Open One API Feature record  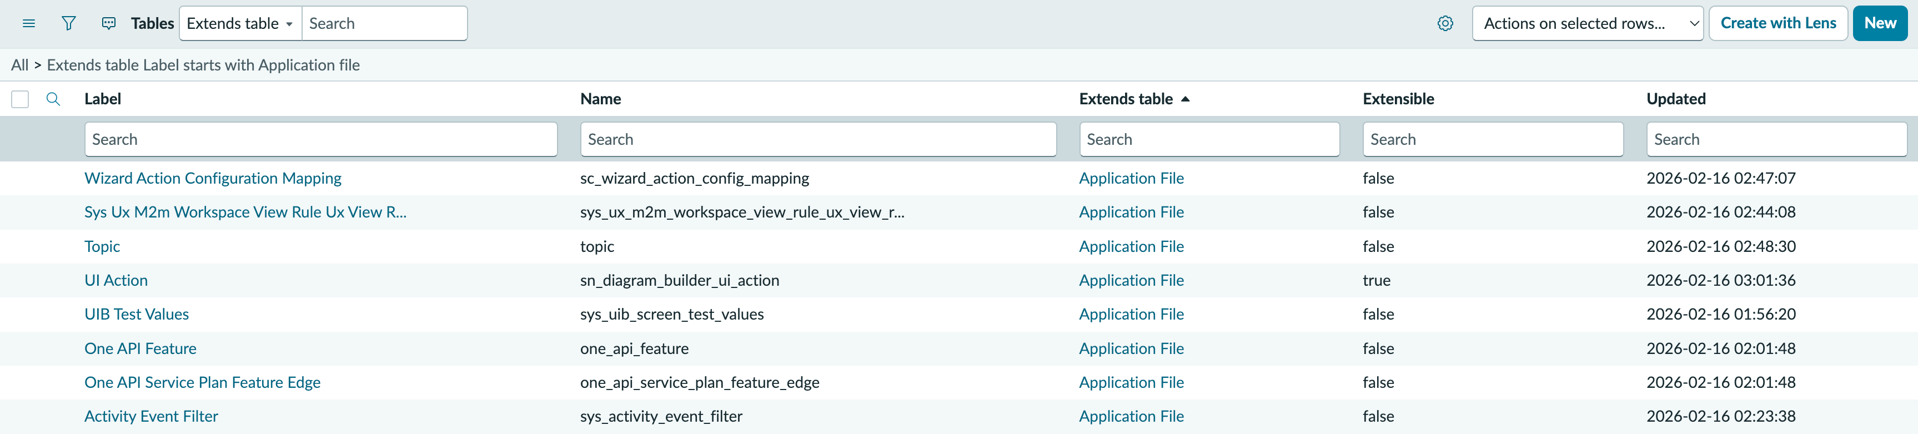(x=140, y=349)
